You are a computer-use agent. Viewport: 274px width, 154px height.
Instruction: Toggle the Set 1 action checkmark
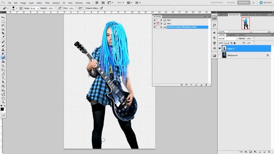click(x=155, y=20)
